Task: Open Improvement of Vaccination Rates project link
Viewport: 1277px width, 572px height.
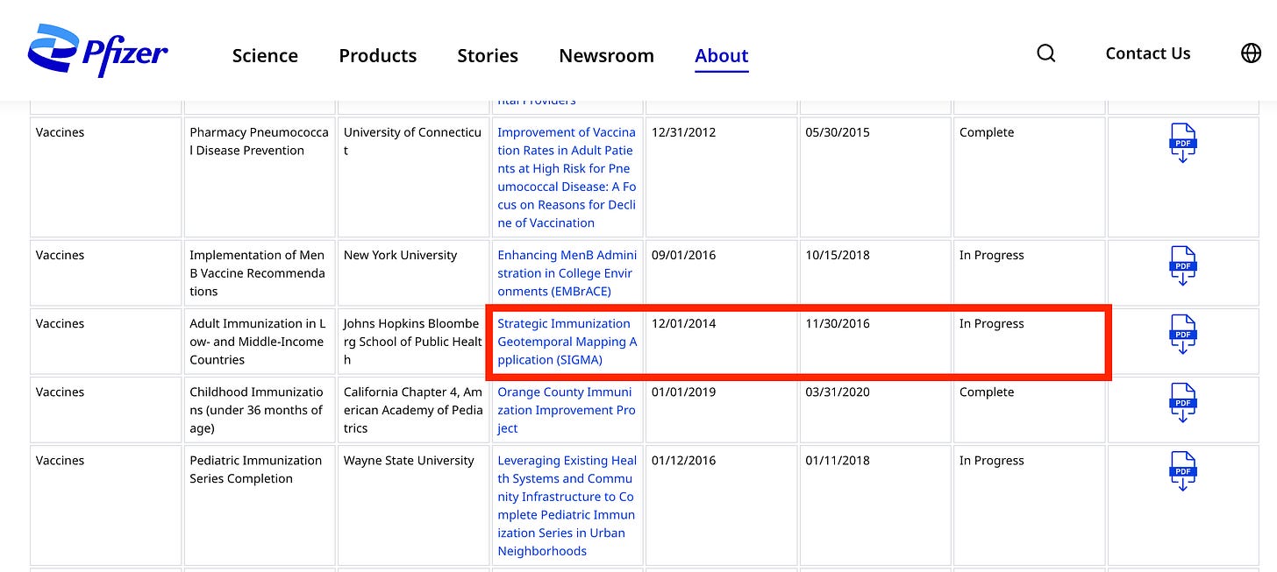Action: pyautogui.click(x=567, y=178)
